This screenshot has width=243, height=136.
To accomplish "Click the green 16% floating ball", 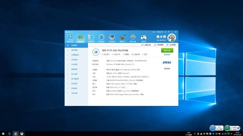I will tap(227, 128).
